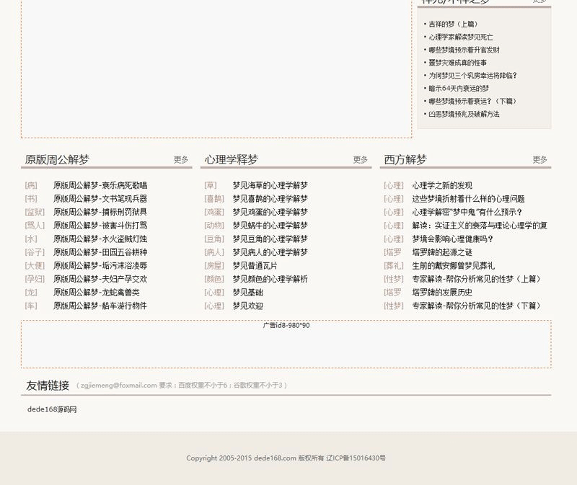Click the 友情链接 heading
Image resolution: width=577 pixels, height=485 pixels.
point(48,386)
